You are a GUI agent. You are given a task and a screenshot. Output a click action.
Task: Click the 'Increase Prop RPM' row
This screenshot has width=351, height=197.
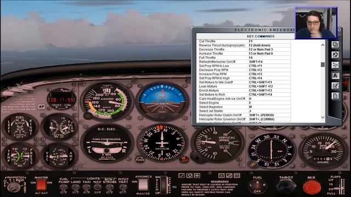tap(245, 74)
